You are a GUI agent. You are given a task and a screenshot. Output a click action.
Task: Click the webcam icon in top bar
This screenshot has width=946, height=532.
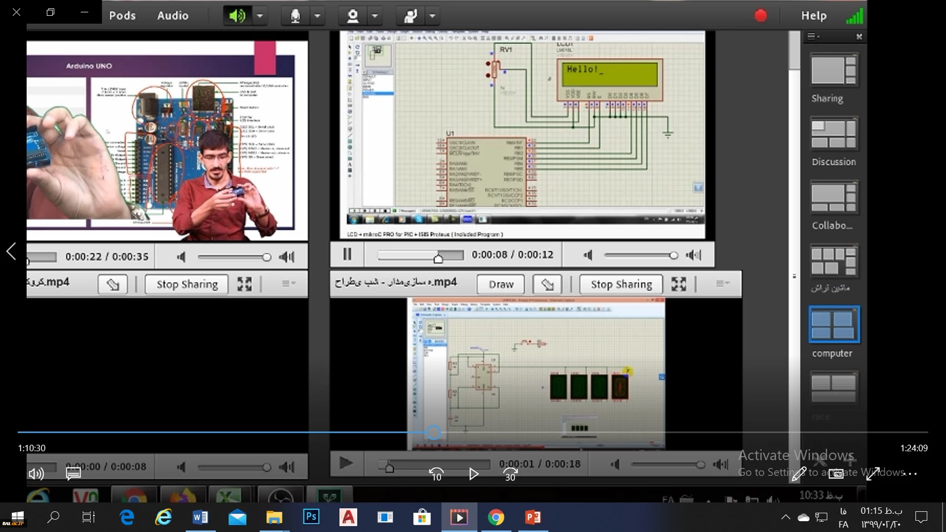pos(352,16)
